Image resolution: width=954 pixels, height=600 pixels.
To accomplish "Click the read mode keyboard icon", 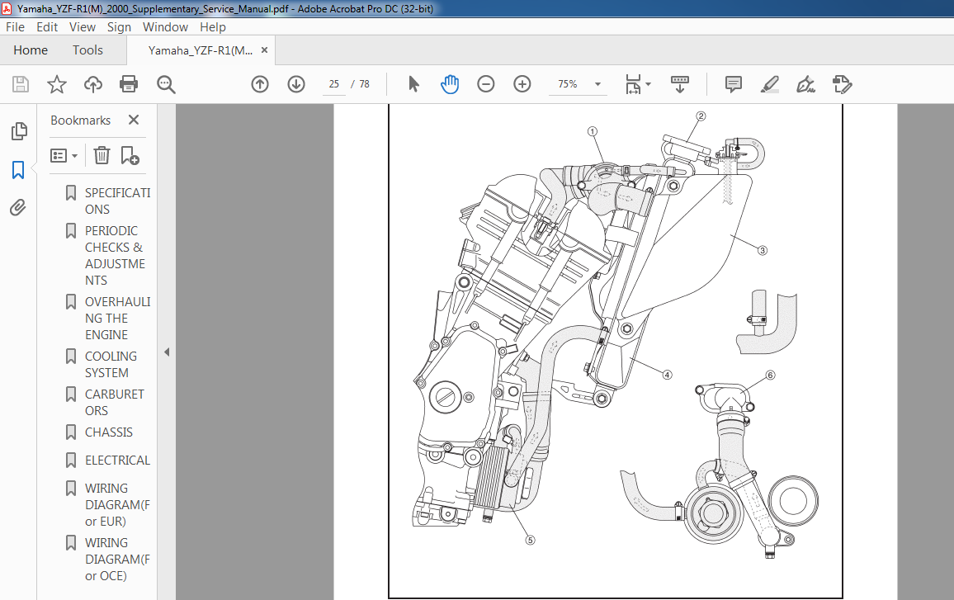I will (680, 84).
